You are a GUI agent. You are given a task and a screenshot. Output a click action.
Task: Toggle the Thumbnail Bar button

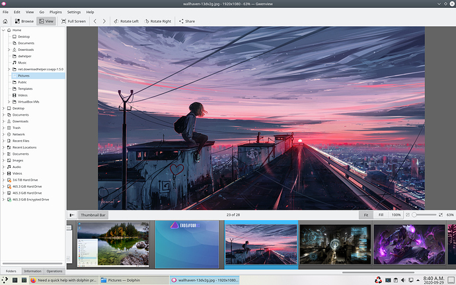pos(93,215)
